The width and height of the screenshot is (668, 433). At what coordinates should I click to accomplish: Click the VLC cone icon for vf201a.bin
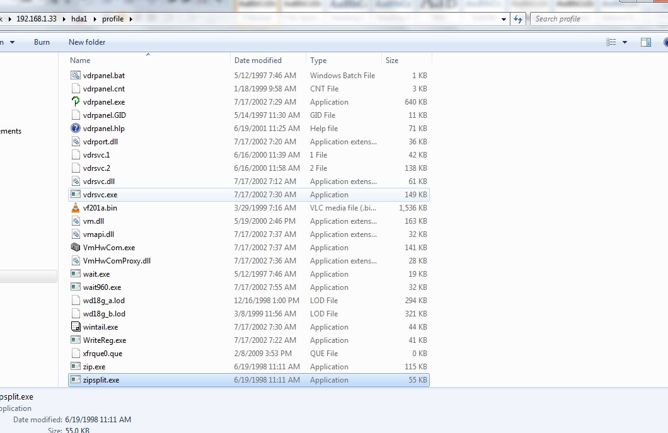click(76, 208)
